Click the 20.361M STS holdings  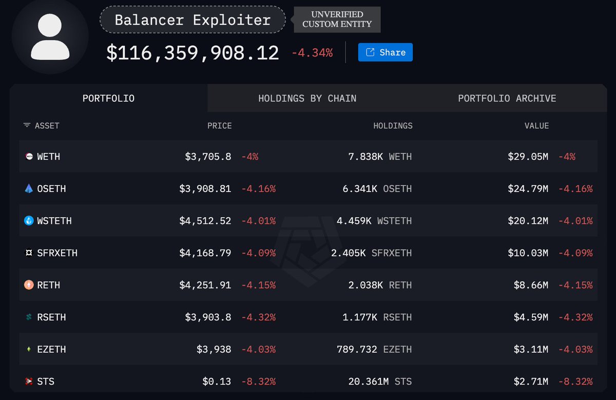coord(380,382)
